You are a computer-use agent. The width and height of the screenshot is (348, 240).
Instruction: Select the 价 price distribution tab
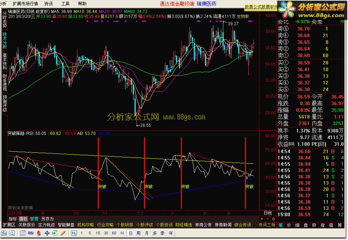point(289,225)
